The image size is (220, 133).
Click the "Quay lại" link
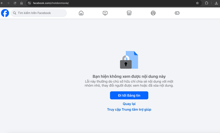(x=129, y=104)
